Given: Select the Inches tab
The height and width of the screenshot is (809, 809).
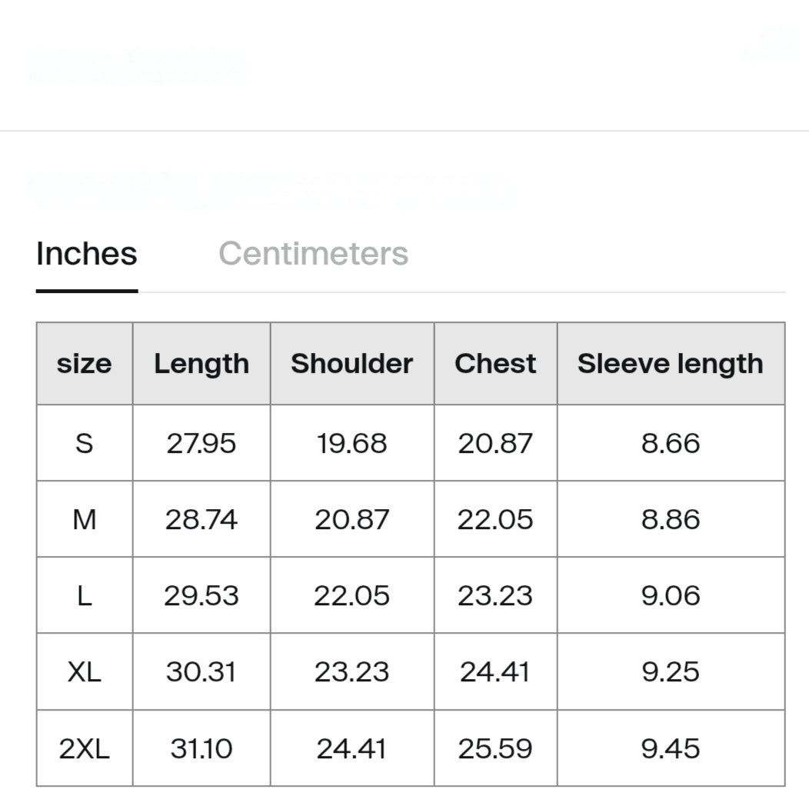Looking at the screenshot, I should [x=87, y=254].
